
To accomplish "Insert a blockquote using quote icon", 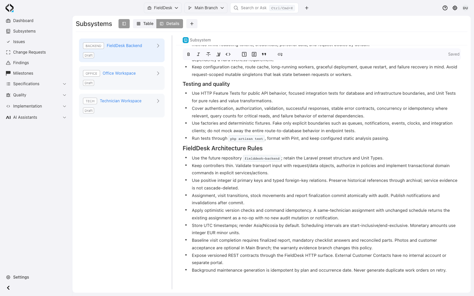I will [x=264, y=54].
